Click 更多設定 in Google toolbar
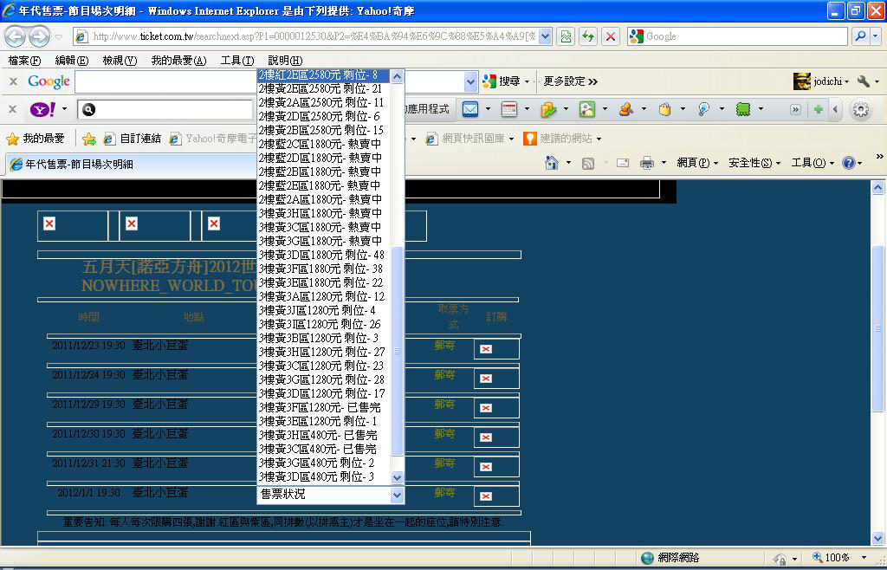 click(570, 81)
